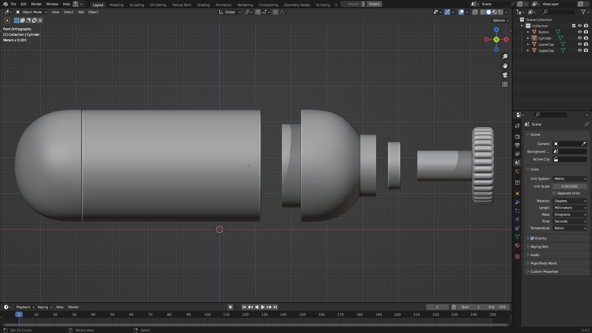Open the viewport Add menu

[x=81, y=12]
